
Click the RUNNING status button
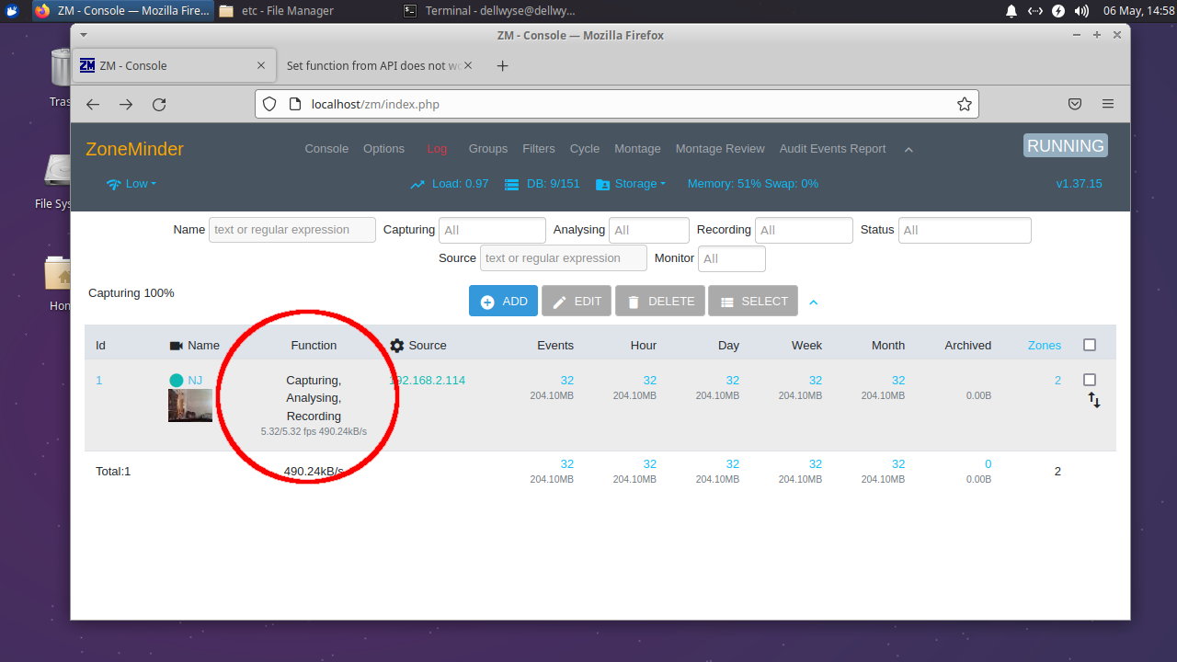[x=1066, y=146]
